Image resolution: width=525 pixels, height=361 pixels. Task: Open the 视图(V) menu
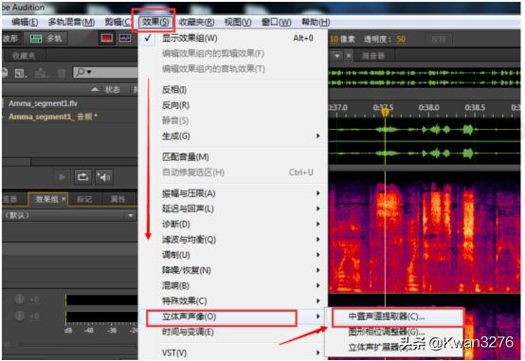238,22
